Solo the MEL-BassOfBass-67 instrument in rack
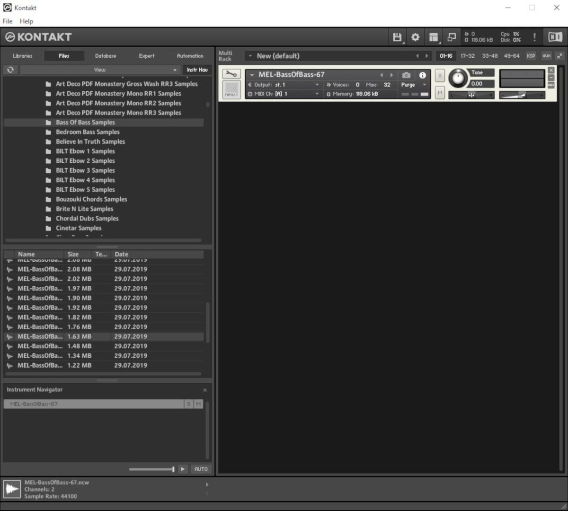568x511 pixels. pos(440,76)
